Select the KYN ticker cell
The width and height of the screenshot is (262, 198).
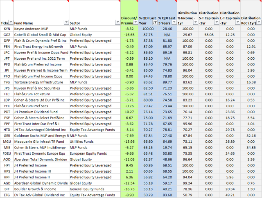point(7,29)
